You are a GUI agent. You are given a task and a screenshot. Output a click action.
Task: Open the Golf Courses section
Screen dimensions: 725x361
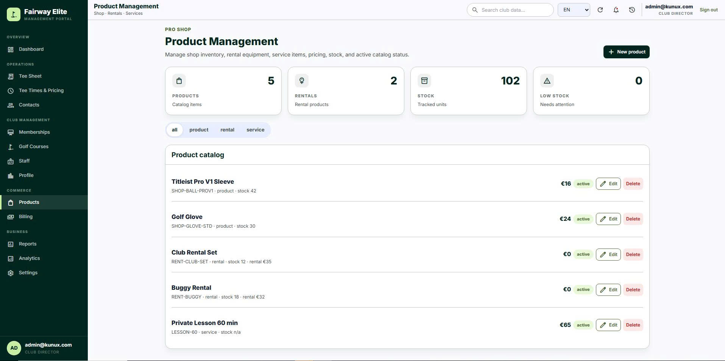click(x=44, y=147)
